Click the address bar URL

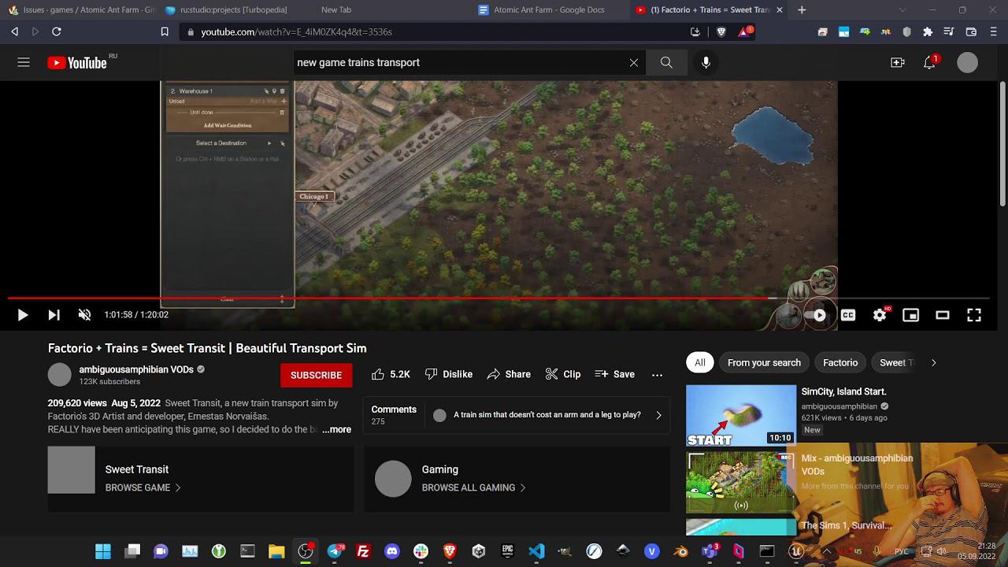point(296,32)
